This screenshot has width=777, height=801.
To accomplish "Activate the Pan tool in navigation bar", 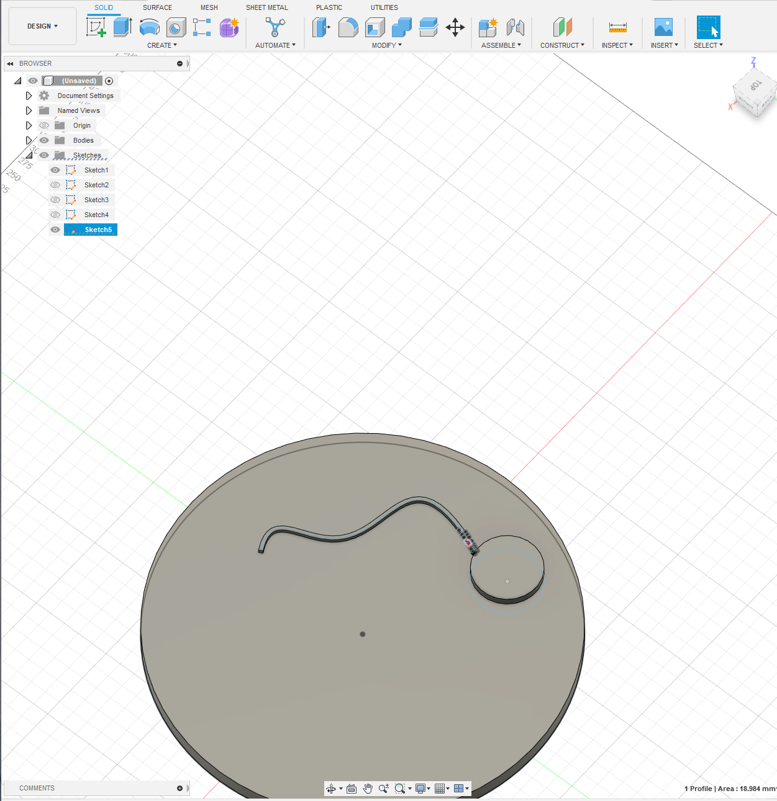I will coord(367,788).
